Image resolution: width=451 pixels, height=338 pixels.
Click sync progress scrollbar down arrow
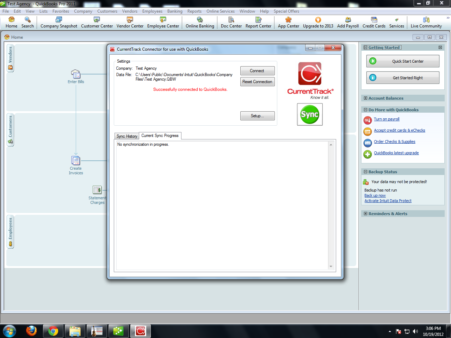pyautogui.click(x=331, y=267)
